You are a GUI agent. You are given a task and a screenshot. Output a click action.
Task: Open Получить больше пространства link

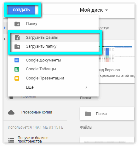pos(33,139)
